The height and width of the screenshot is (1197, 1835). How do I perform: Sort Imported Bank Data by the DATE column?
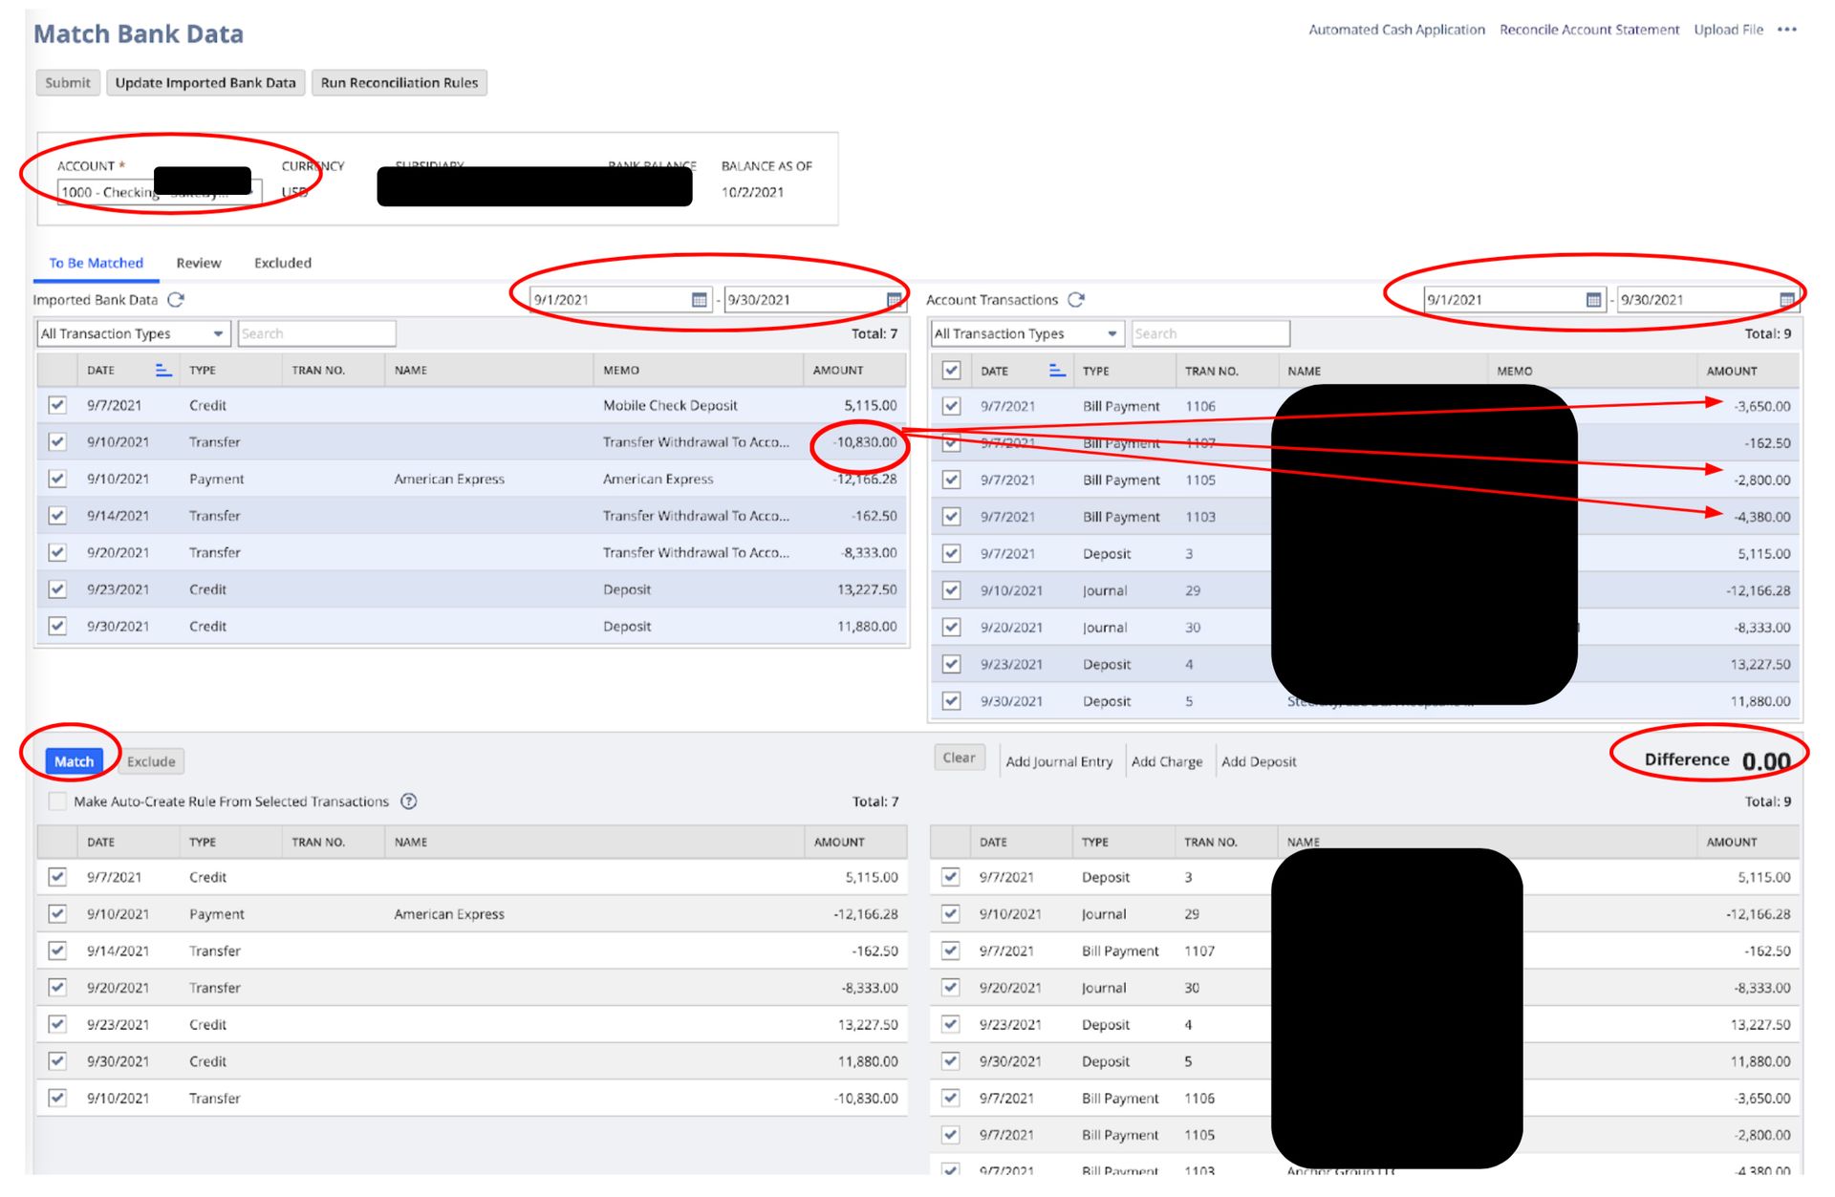click(162, 370)
